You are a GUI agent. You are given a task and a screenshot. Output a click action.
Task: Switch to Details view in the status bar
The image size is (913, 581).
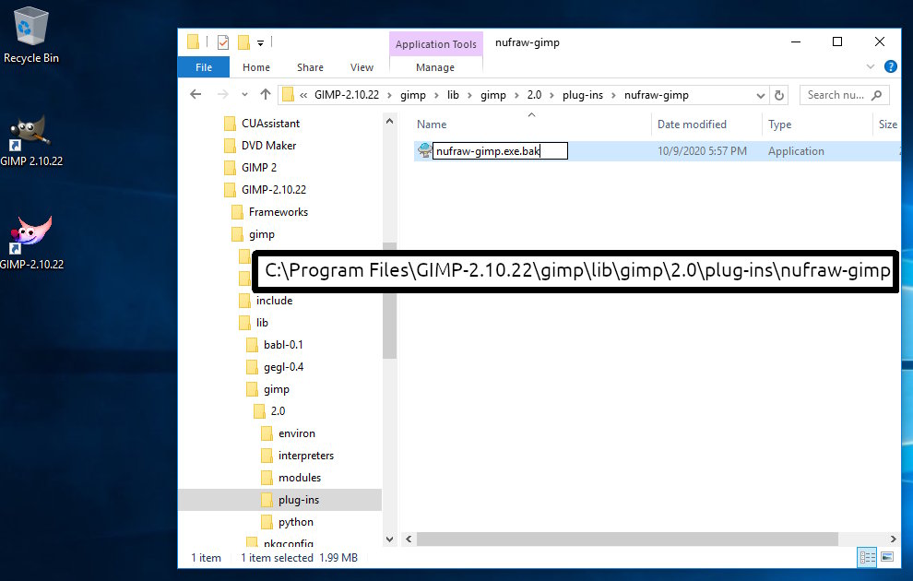pyautogui.click(x=867, y=557)
